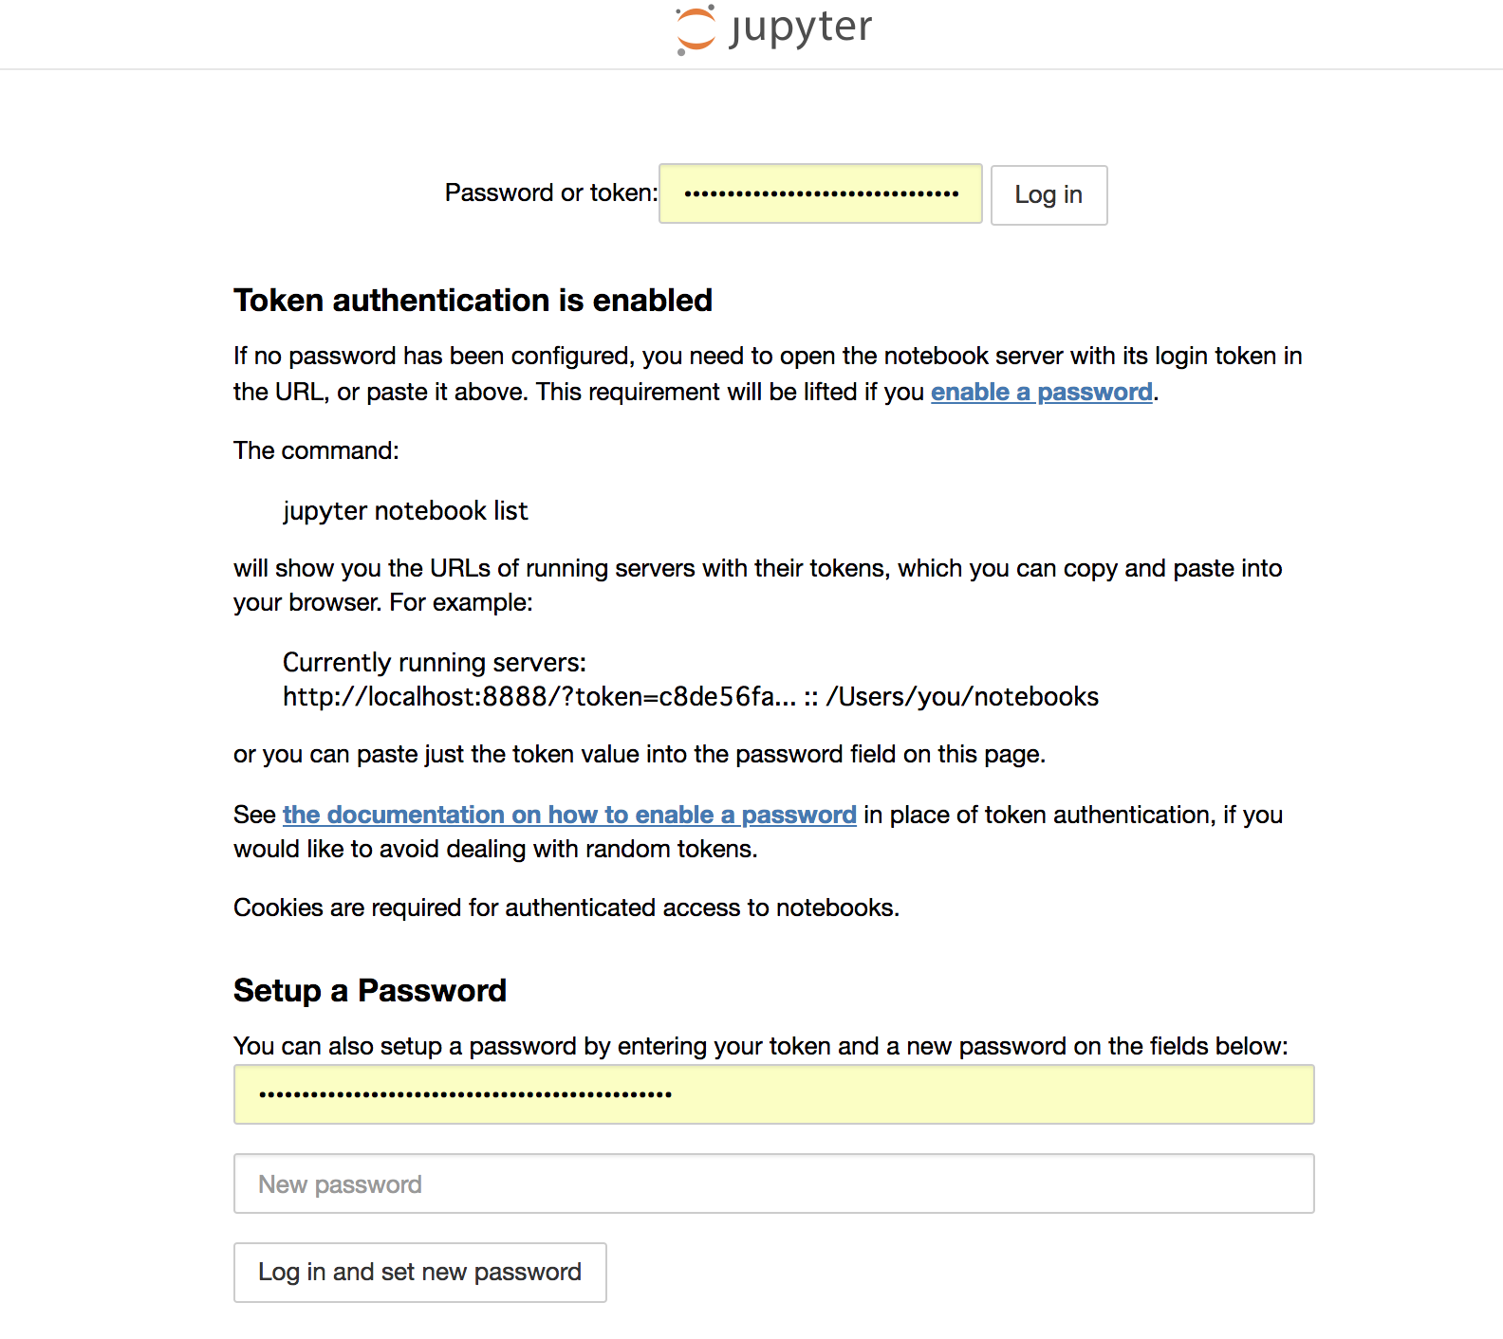Open the 'enable a password' link
1503x1339 pixels.
point(1041,392)
